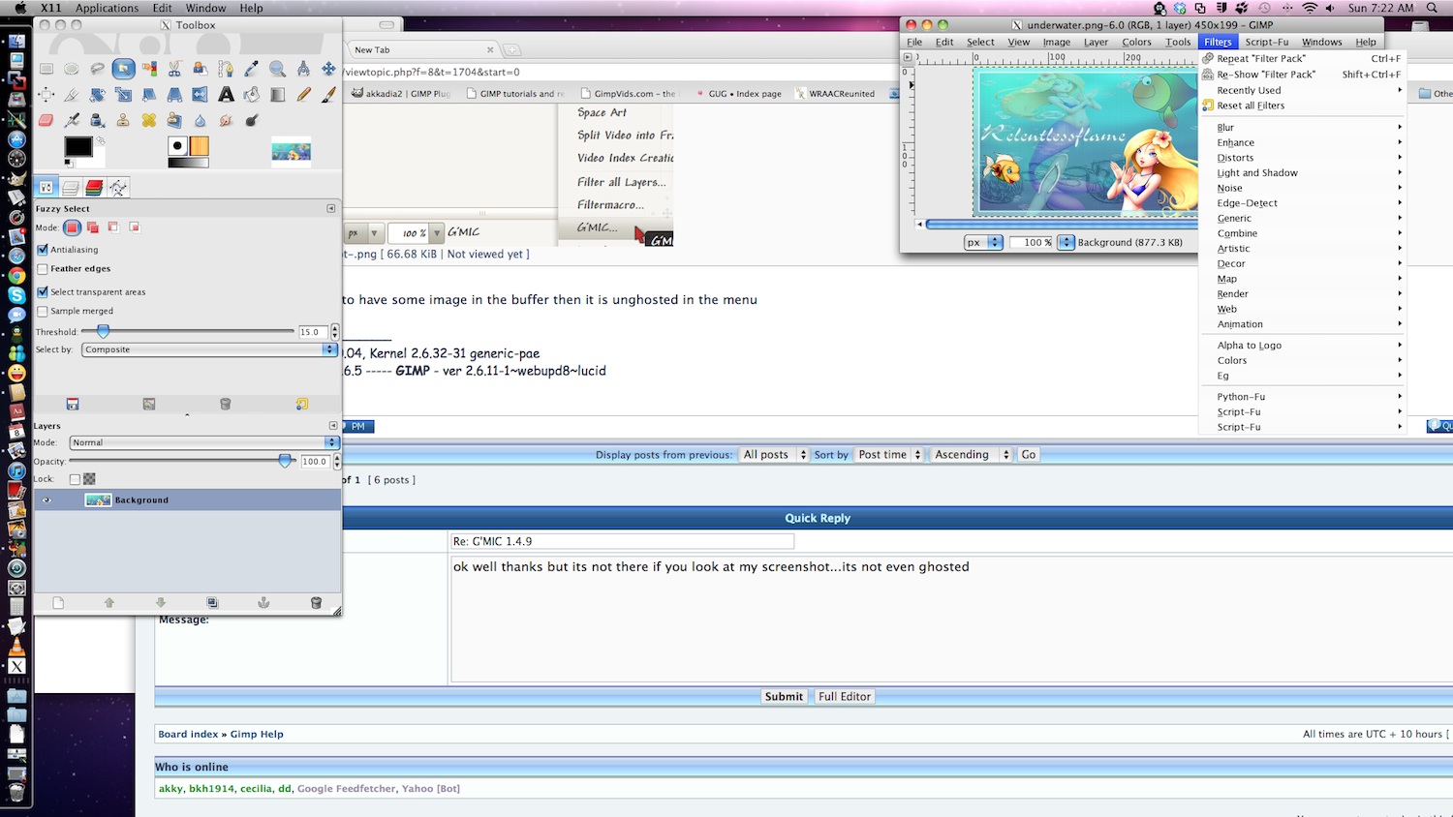Select the Eraser tool
This screenshot has width=1453, height=817.
click(46, 120)
